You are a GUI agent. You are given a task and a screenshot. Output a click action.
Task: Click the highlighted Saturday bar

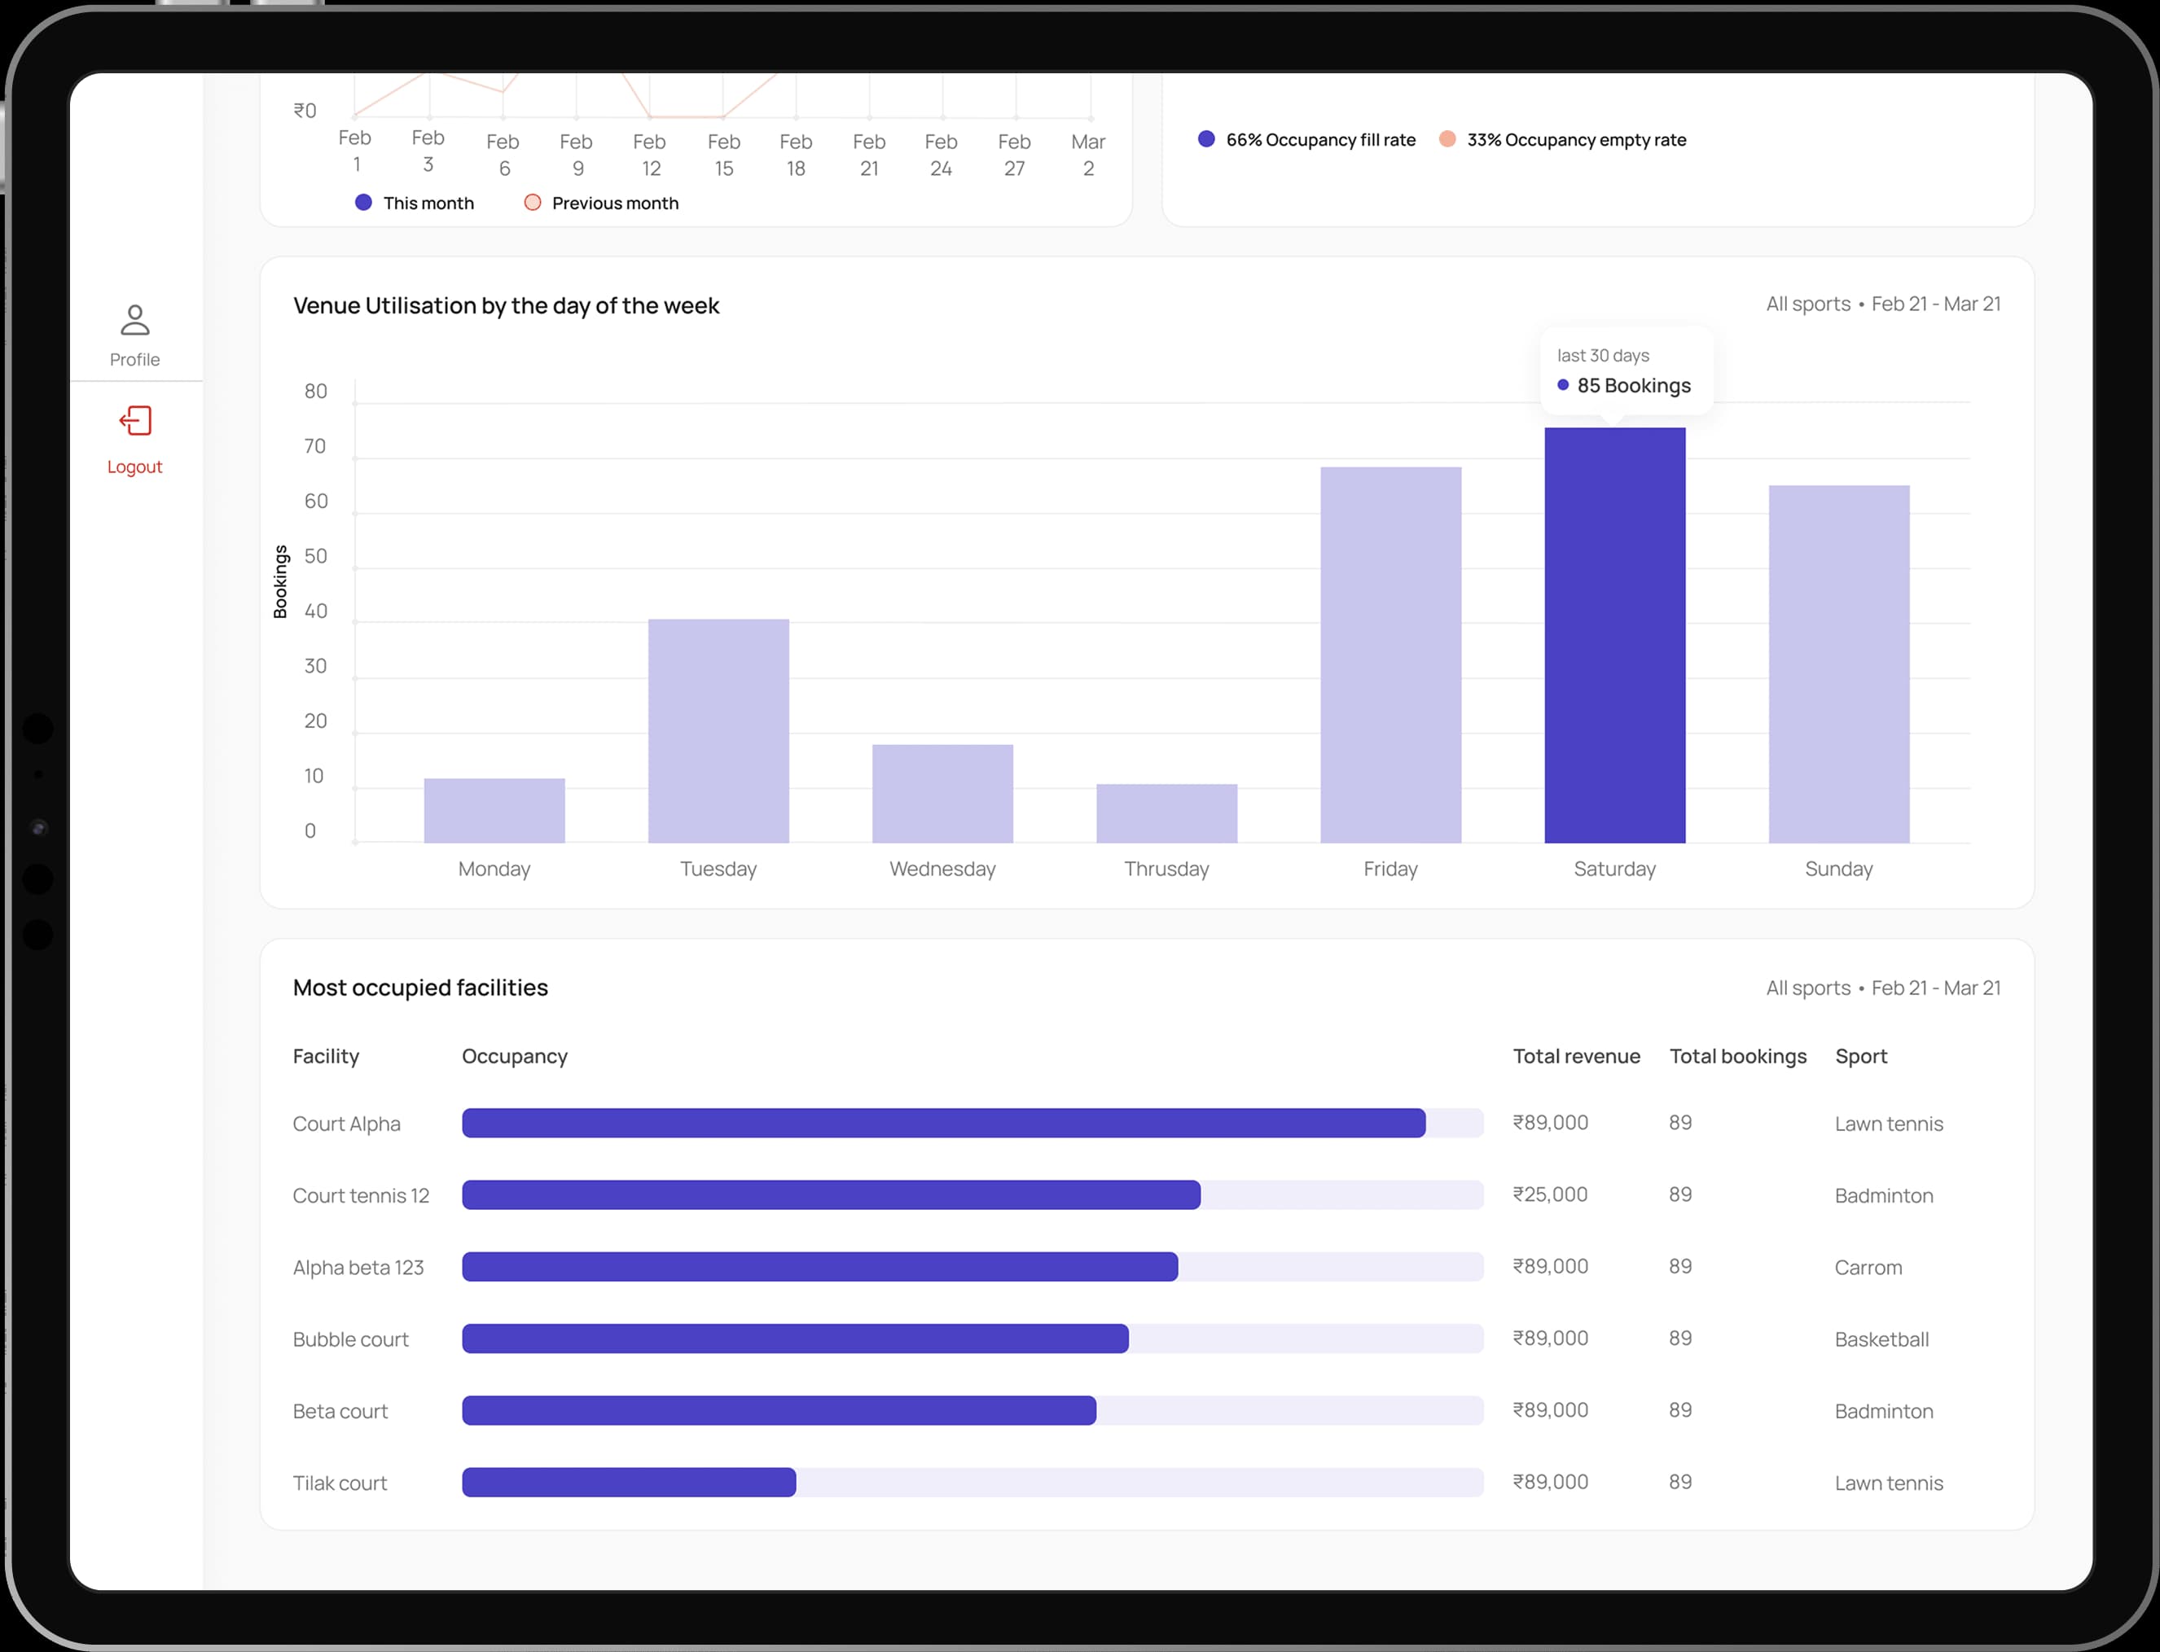pos(1614,635)
